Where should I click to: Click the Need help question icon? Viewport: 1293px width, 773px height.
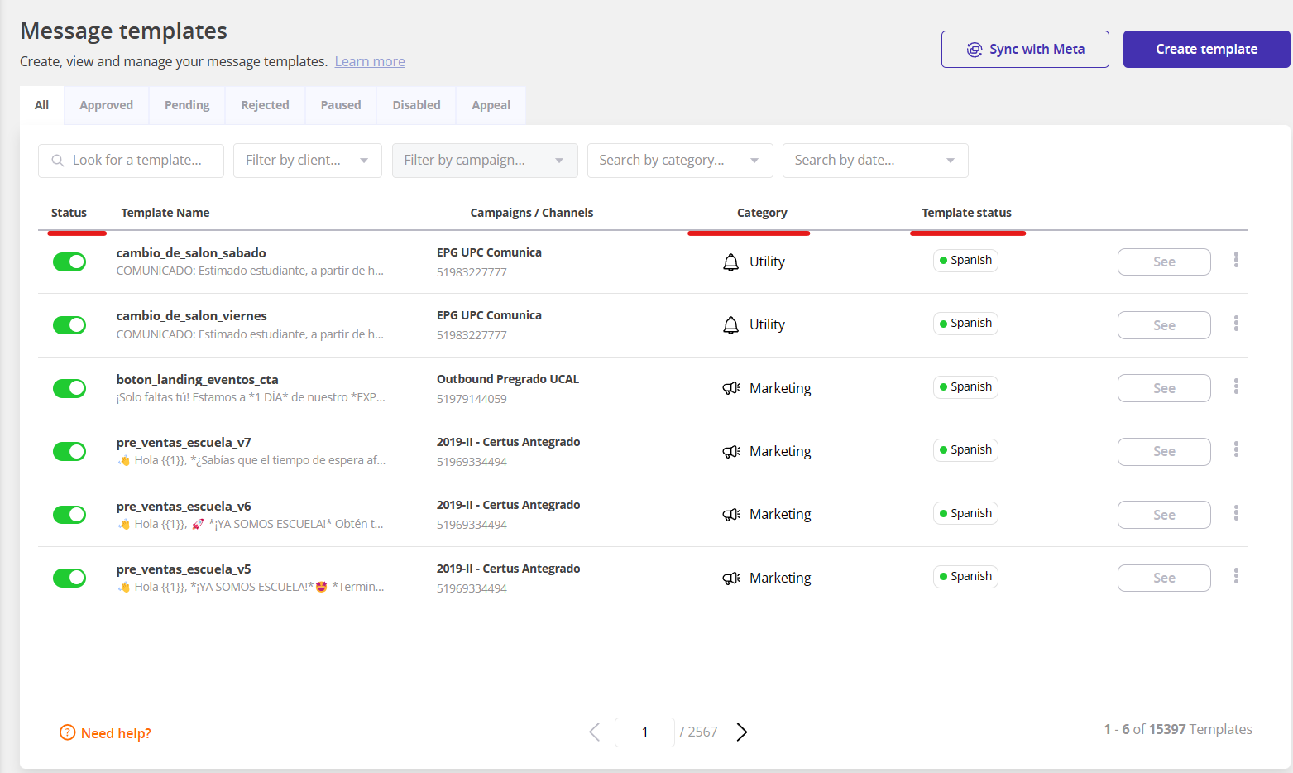[x=67, y=732]
